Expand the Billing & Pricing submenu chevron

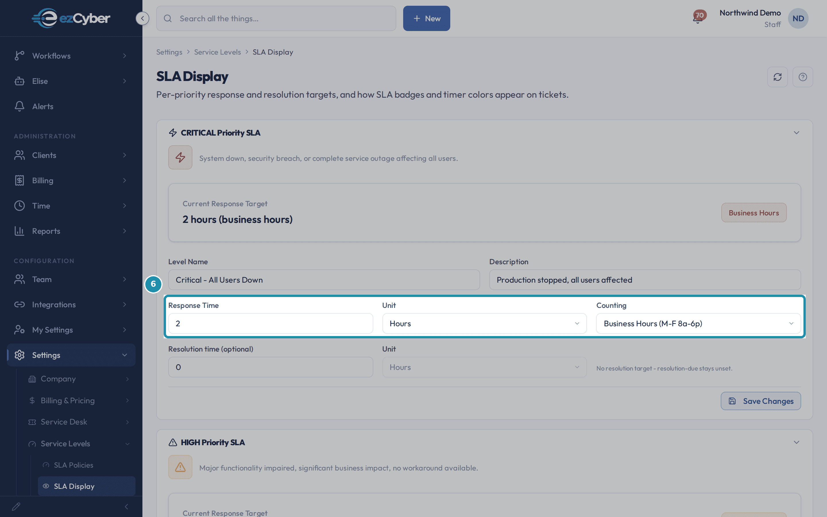tap(127, 400)
